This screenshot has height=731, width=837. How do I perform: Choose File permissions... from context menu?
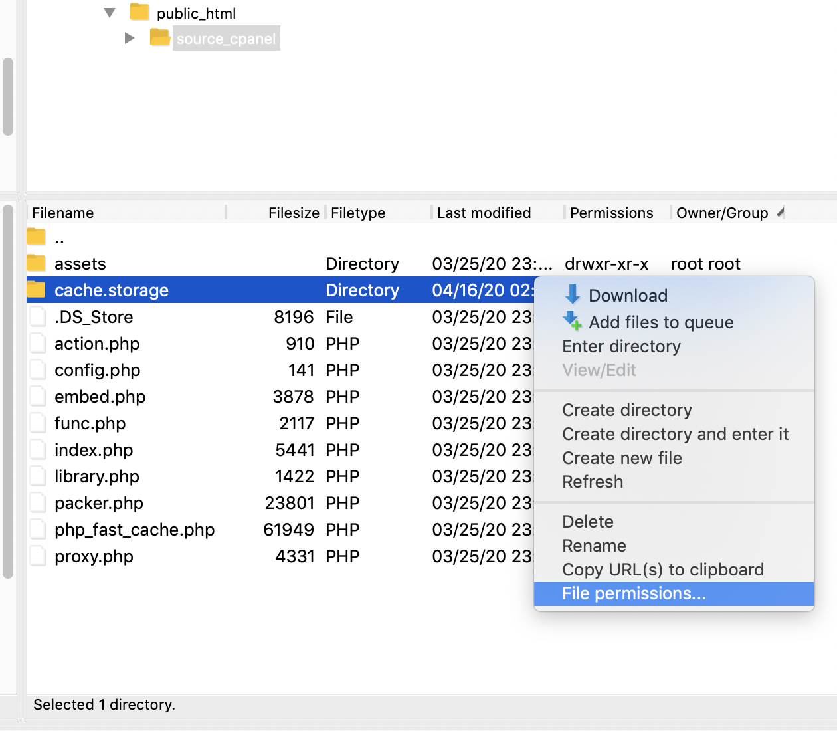[634, 593]
